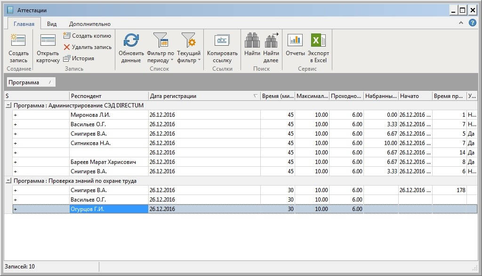Viewport: 482px width, 276px height.
Task: Open the Дополнительно ribbon tab
Action: coord(90,24)
